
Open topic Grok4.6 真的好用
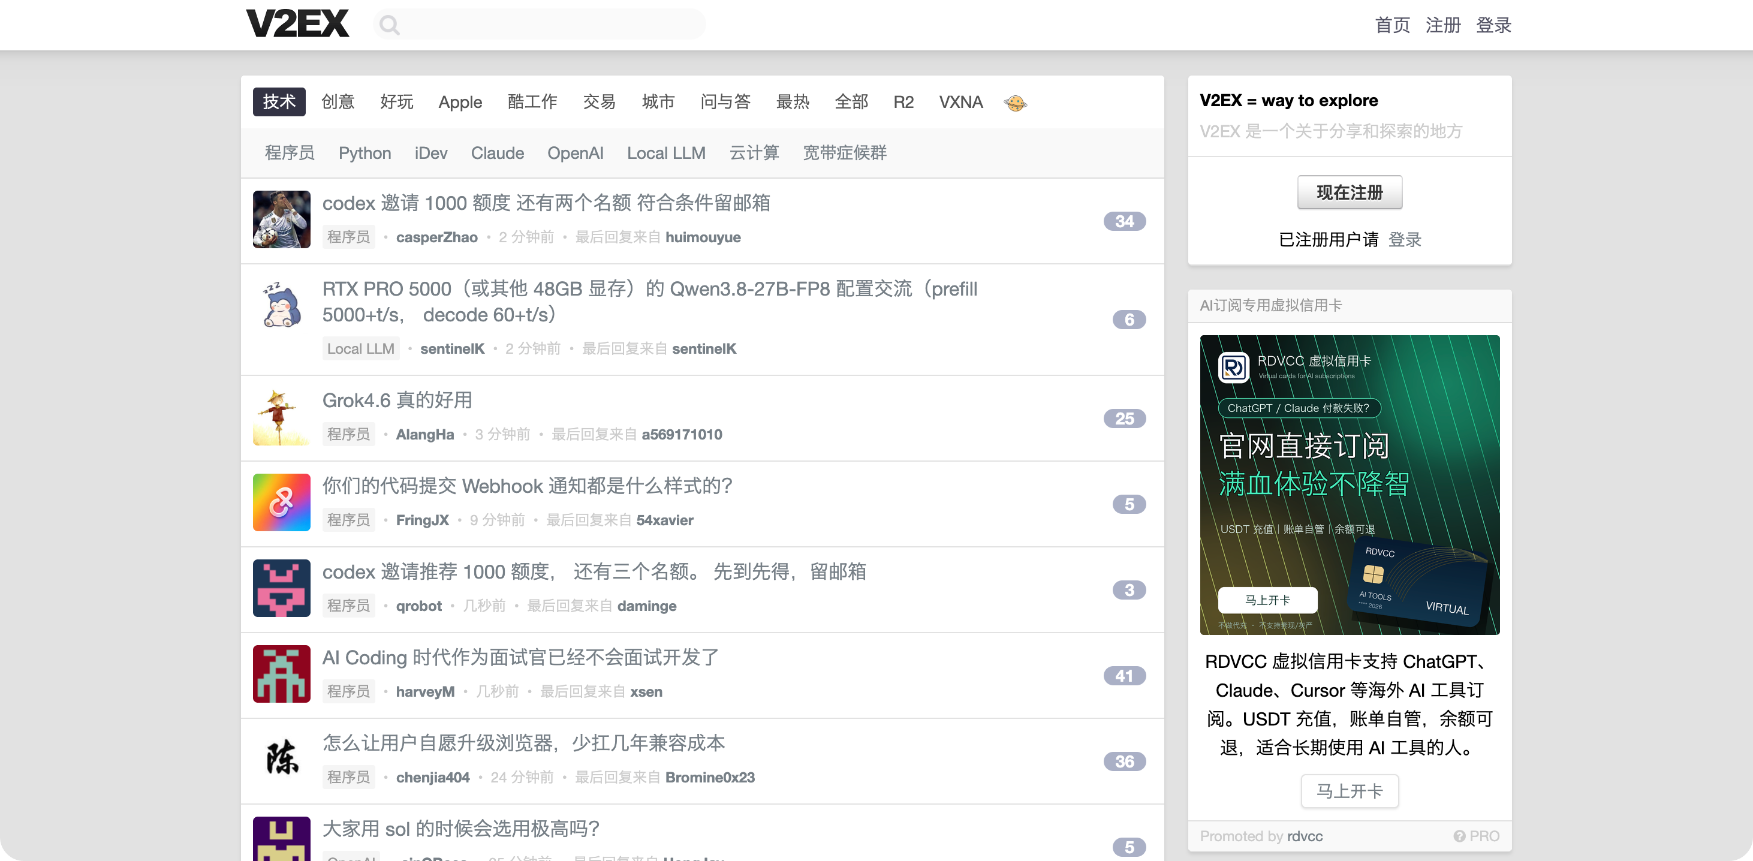coord(397,400)
